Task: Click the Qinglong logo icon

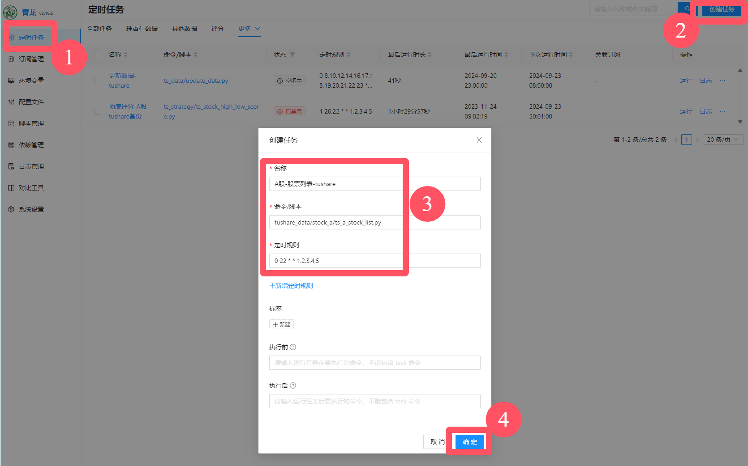Action: tap(10, 13)
